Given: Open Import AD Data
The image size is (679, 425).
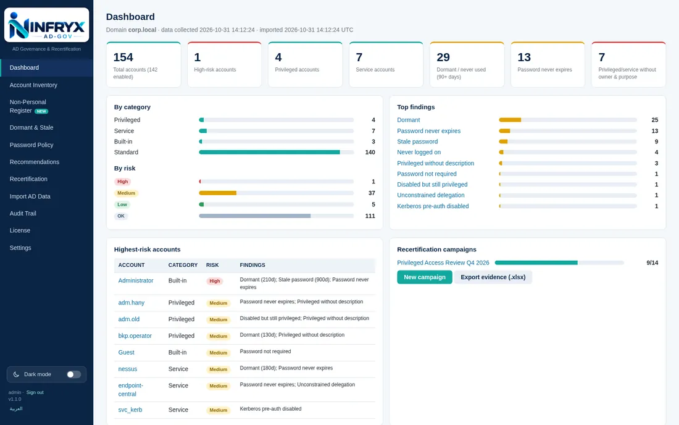Looking at the screenshot, I should coord(47,196).
